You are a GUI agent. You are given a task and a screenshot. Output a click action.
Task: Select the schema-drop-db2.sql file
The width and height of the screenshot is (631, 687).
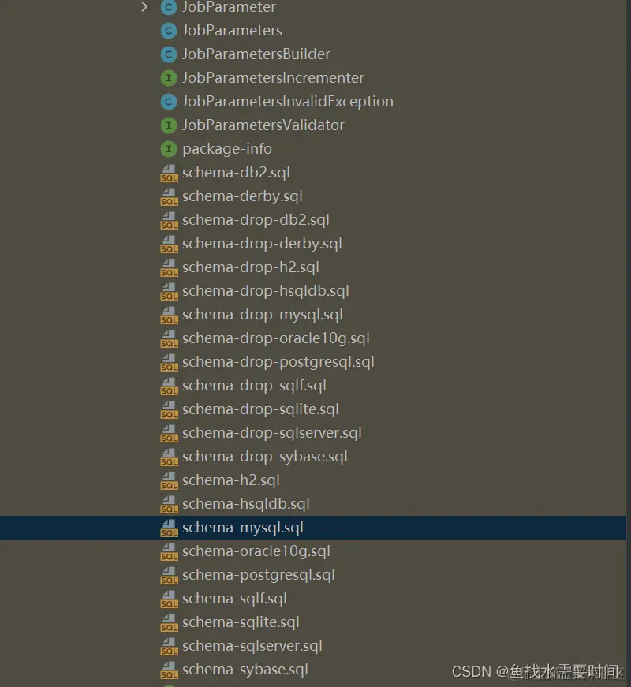point(256,220)
